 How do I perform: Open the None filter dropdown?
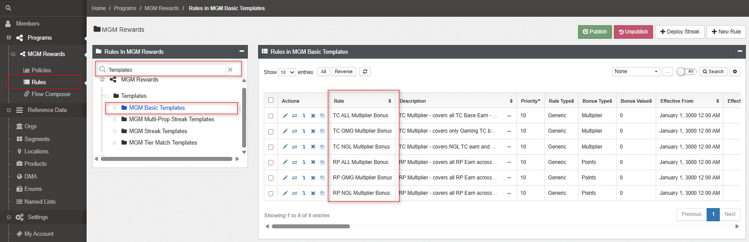pyautogui.click(x=636, y=71)
